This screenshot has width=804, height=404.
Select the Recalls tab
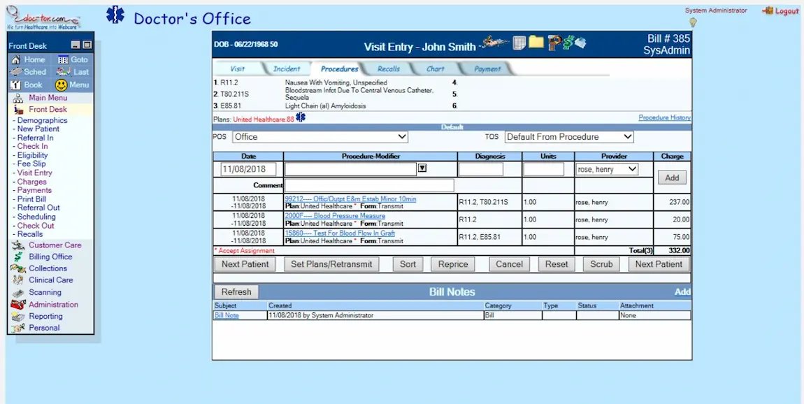coord(389,68)
